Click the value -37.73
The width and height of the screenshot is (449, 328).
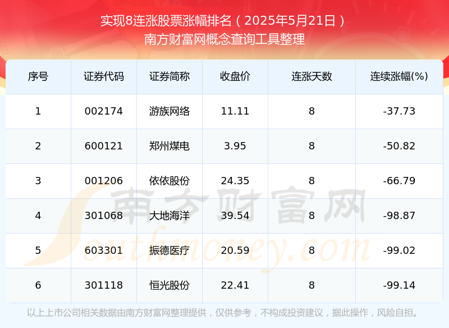[399, 111]
